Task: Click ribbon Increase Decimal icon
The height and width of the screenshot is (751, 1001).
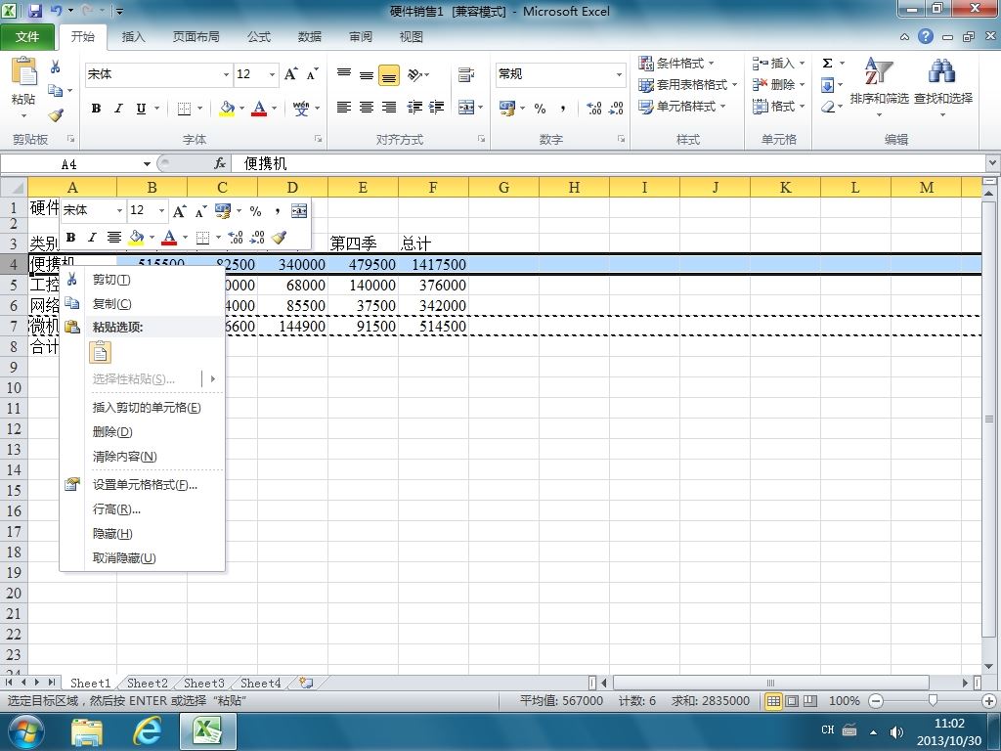Action: pos(593,108)
